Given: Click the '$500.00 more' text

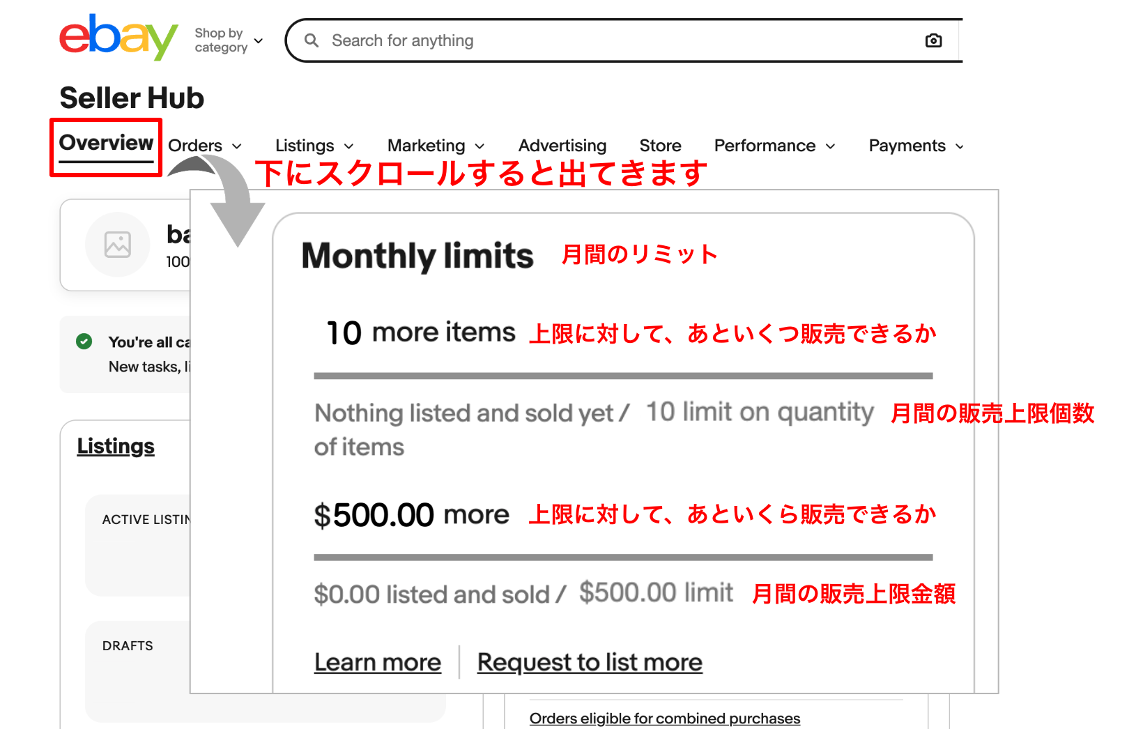Looking at the screenshot, I should [x=411, y=515].
